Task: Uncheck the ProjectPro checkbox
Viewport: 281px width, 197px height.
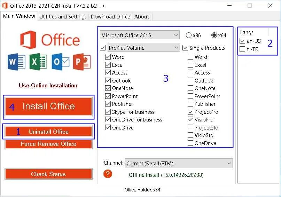Action: click(190, 112)
